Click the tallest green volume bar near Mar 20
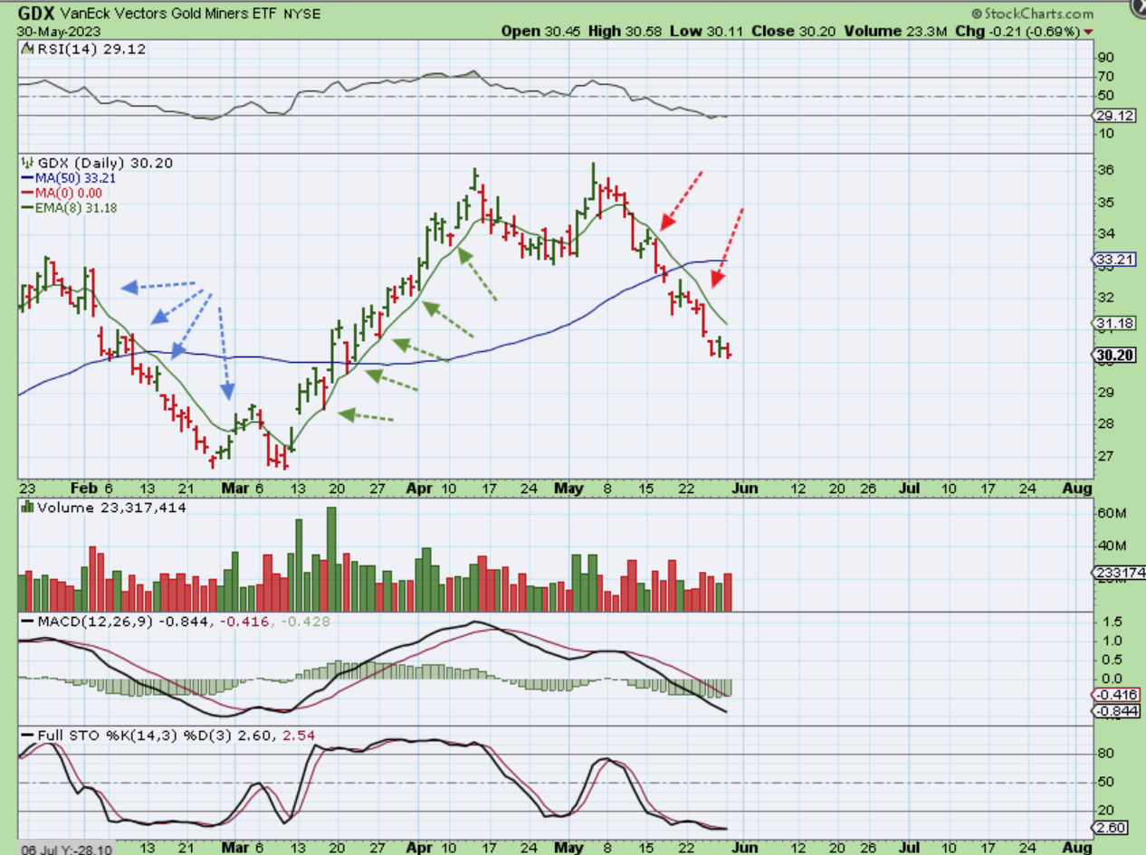This screenshot has height=855, width=1146. [331, 559]
